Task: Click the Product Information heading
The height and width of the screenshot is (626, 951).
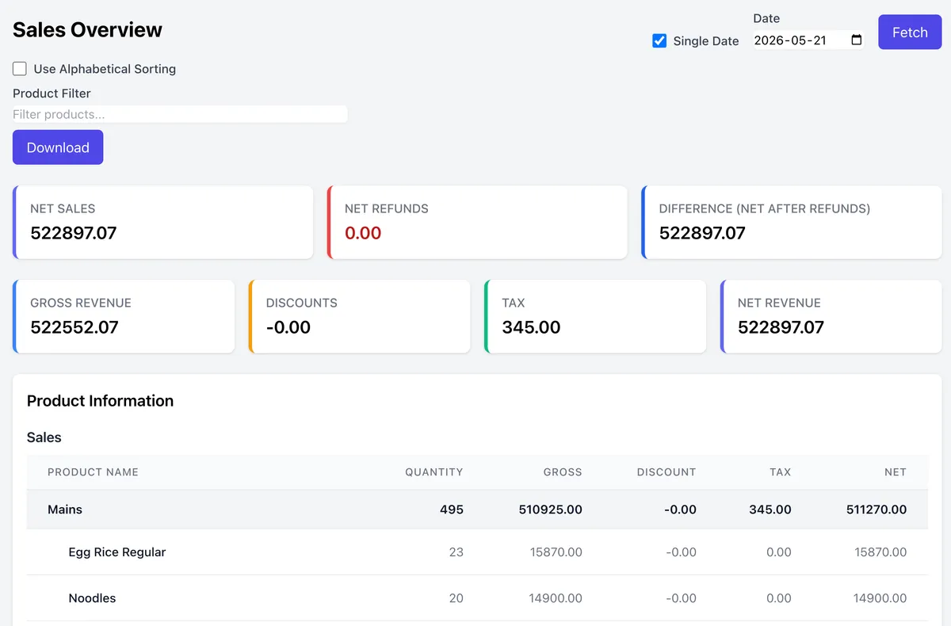Action: [x=100, y=401]
